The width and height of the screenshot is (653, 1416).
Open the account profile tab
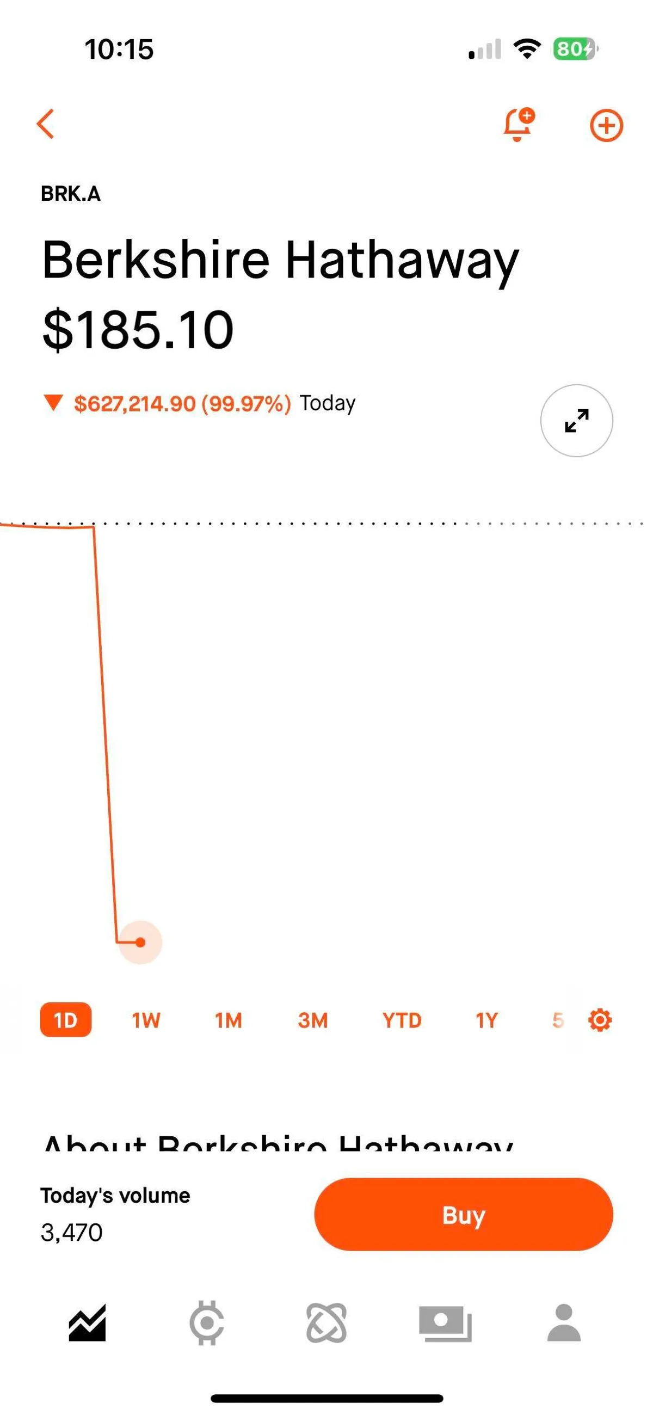564,1322
